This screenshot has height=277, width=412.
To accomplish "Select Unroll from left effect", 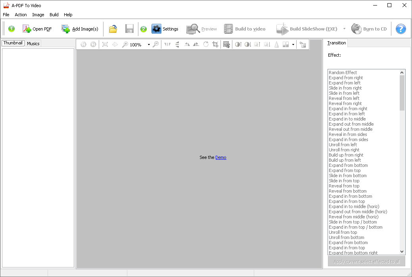I will click(x=364, y=145).
